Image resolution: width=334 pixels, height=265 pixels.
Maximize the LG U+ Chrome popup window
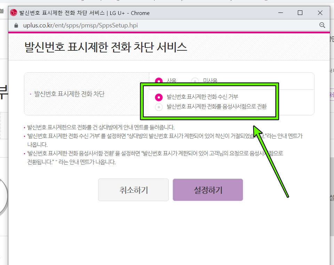point(300,13)
